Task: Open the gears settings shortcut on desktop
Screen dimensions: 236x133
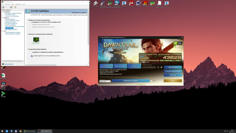Action: click(x=103, y=4)
